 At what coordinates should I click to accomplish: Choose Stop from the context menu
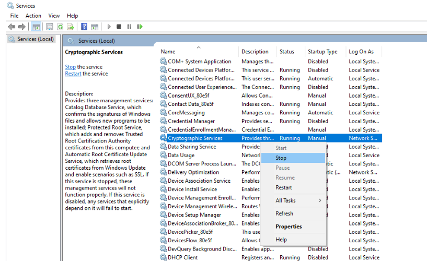281,158
